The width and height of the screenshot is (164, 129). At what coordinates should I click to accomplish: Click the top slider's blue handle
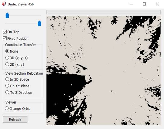coord(7,15)
